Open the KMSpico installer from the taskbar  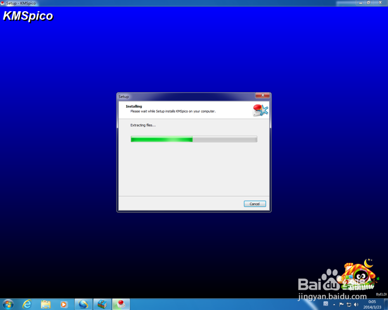click(x=121, y=305)
